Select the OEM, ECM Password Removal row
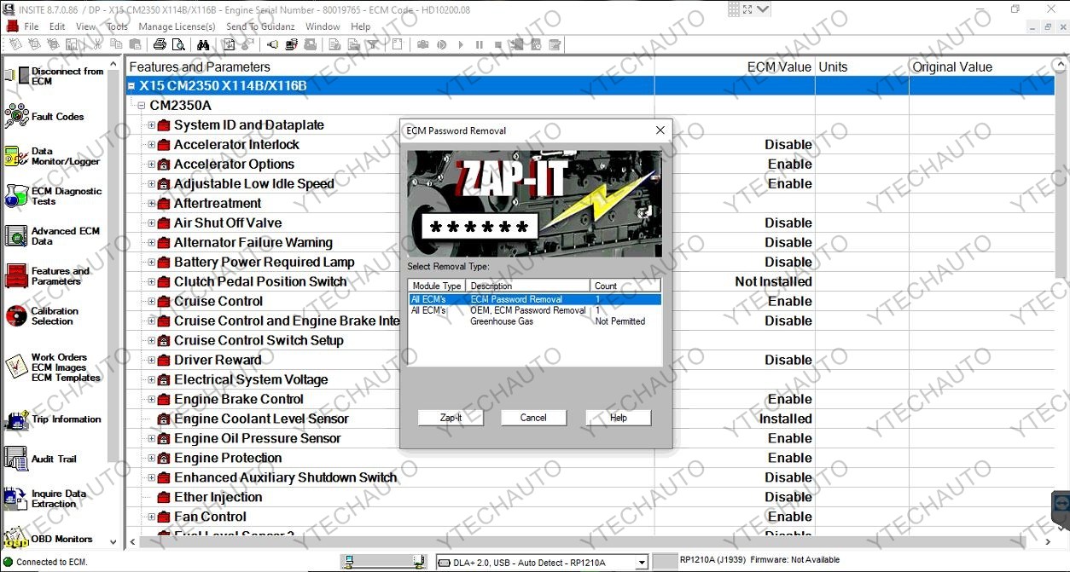The width and height of the screenshot is (1070, 572). coord(535,310)
